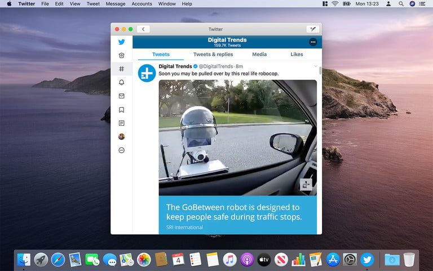Open News from the dock
This screenshot has height=271, width=433.
click(x=281, y=260)
